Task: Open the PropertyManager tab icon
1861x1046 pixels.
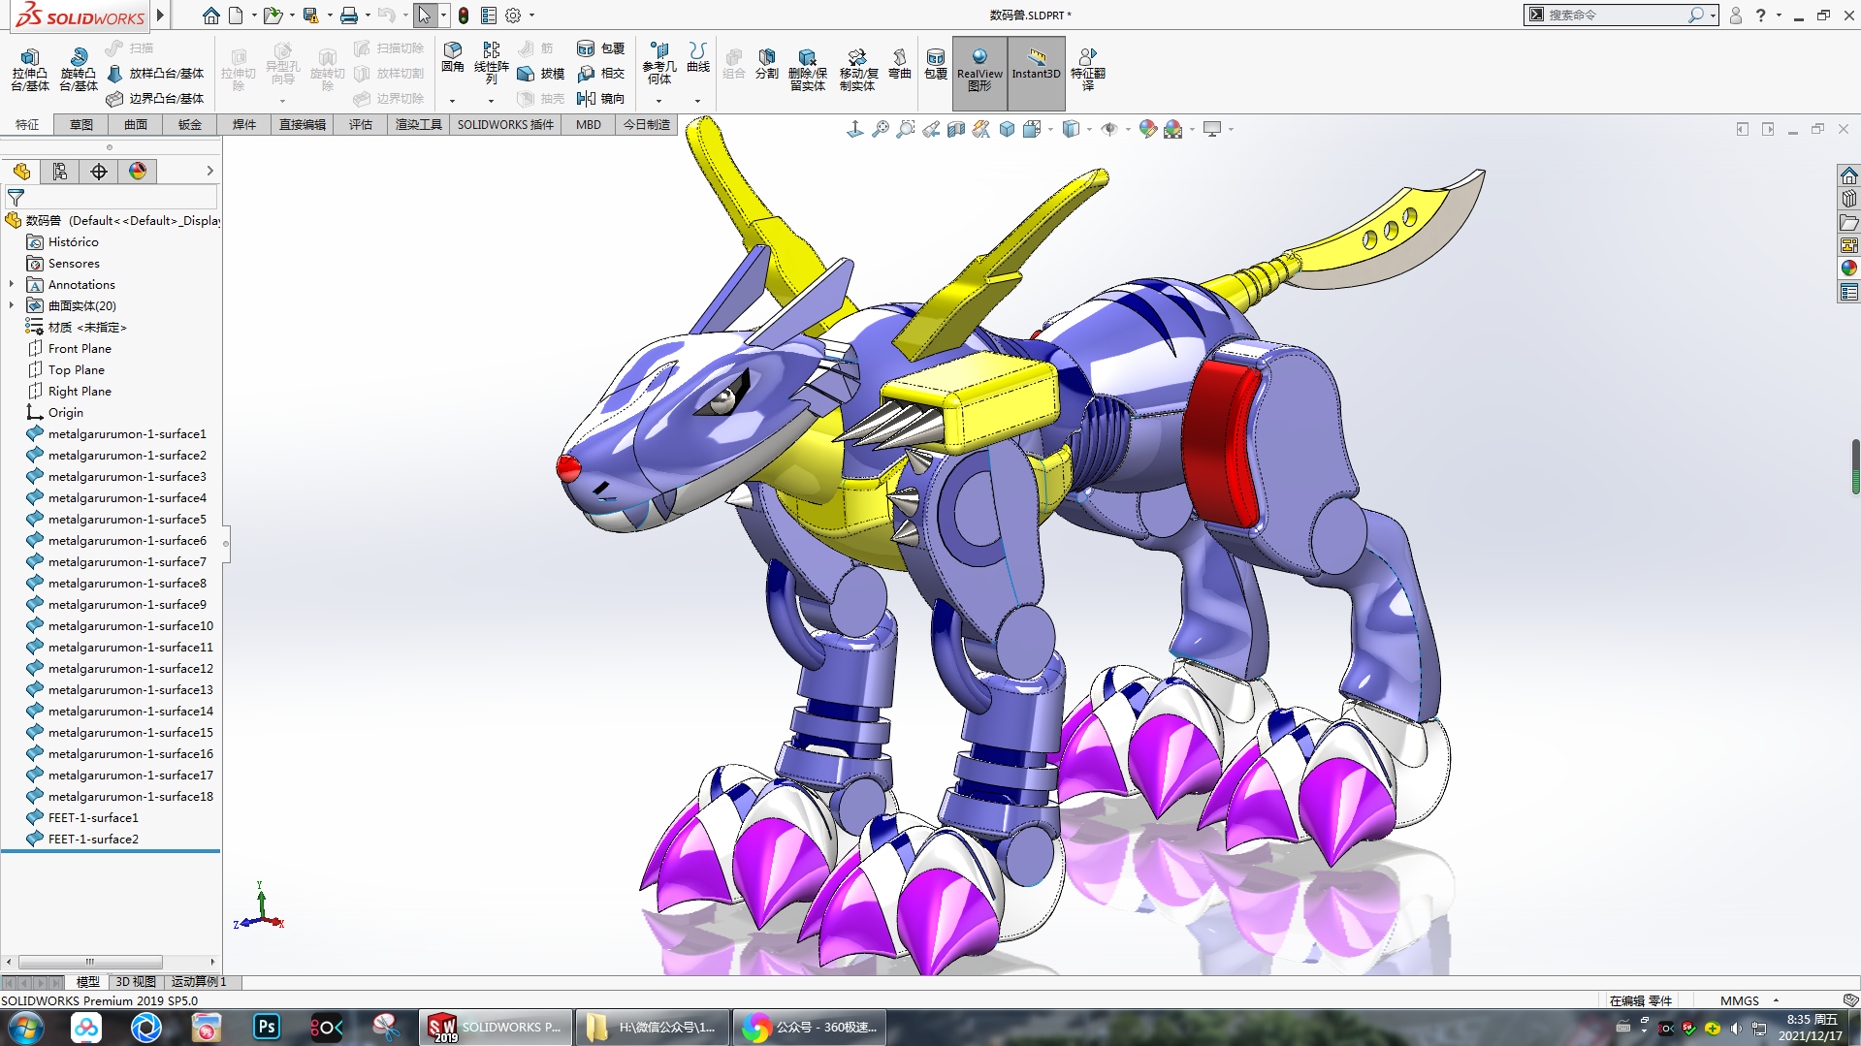Action: click(60, 172)
